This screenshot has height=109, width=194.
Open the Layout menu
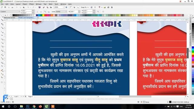click(18, 4)
